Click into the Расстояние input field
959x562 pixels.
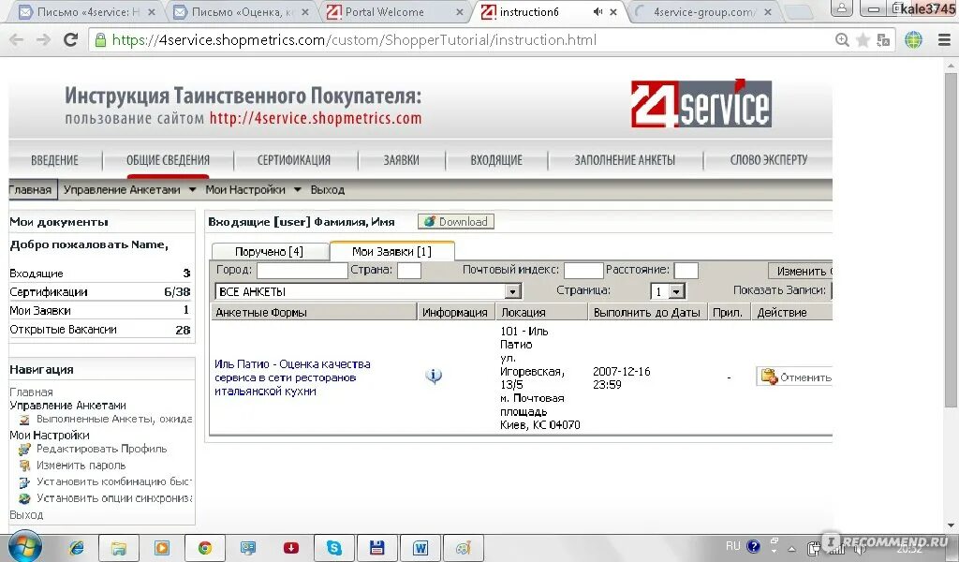(686, 271)
